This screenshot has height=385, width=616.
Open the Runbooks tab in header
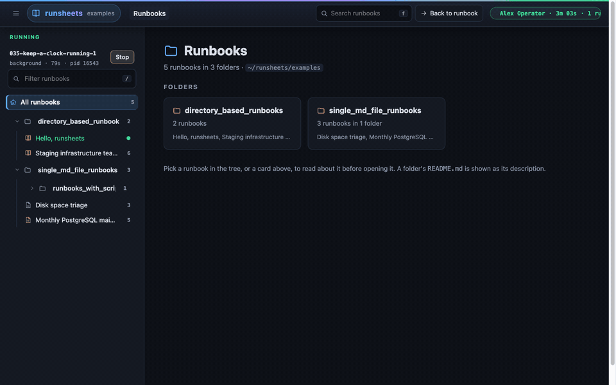[150, 13]
